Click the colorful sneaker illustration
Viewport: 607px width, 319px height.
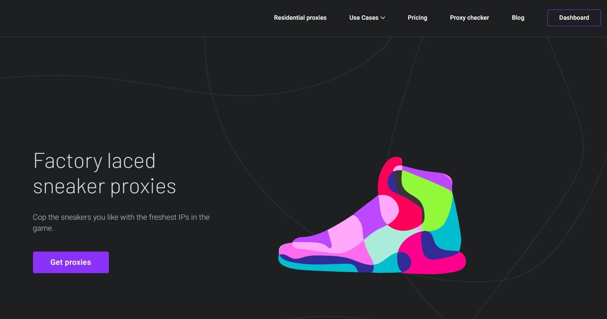click(372, 215)
